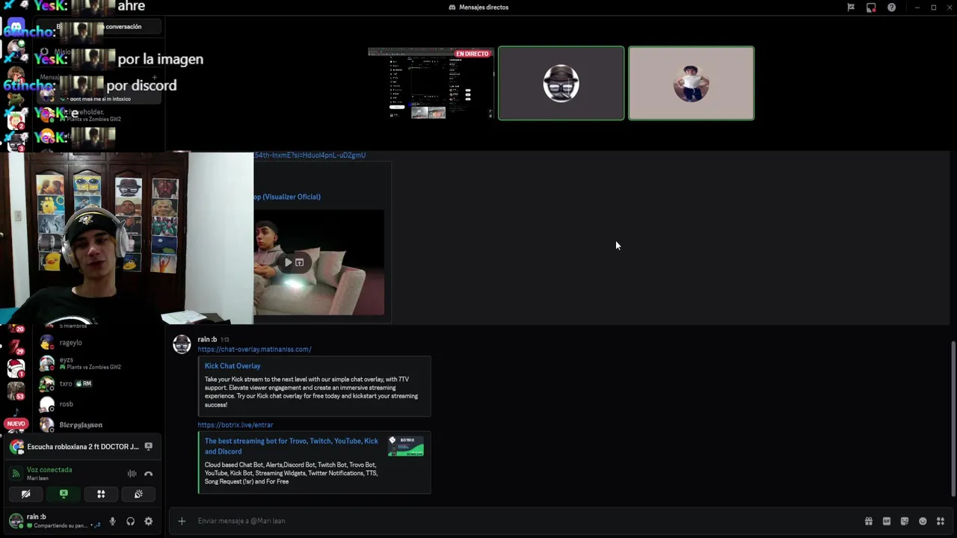Image resolution: width=957 pixels, height=538 pixels.
Task: Open the help question mark icon
Action: pos(891,7)
